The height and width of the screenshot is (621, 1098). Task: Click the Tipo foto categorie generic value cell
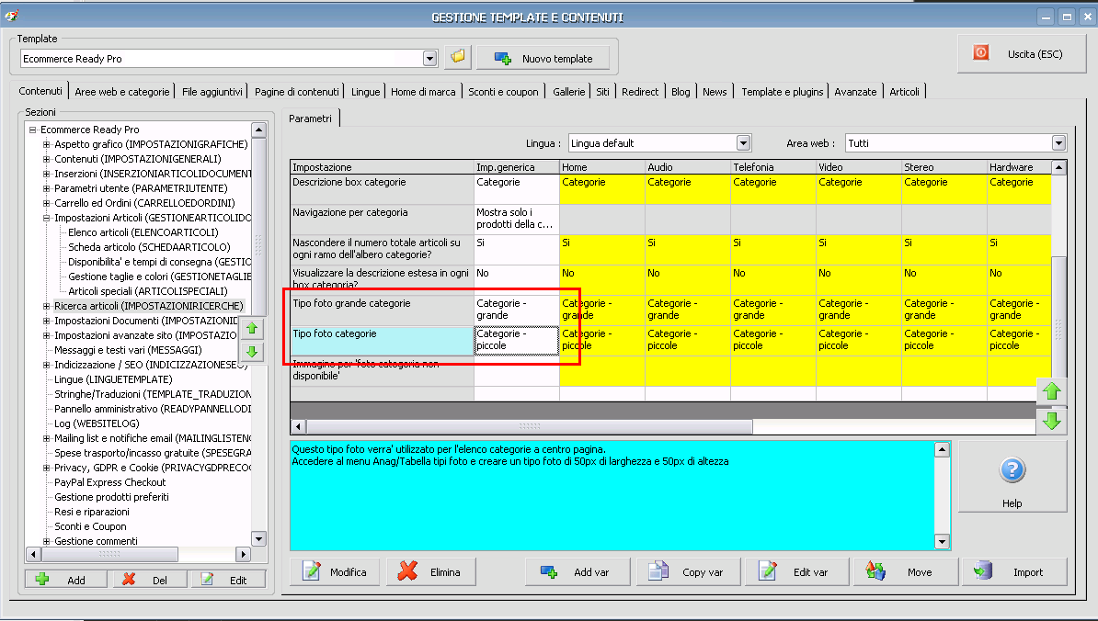516,340
